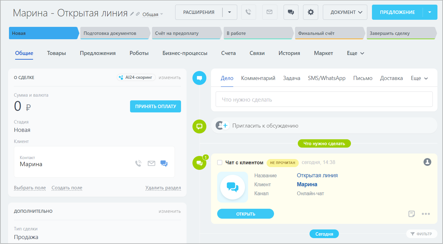
Task: Open the three dots menu in chat card
Action: pos(426,214)
